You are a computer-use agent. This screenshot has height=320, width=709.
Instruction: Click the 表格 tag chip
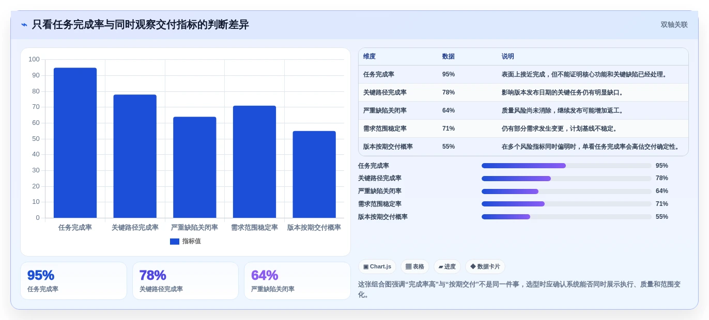[x=415, y=267]
